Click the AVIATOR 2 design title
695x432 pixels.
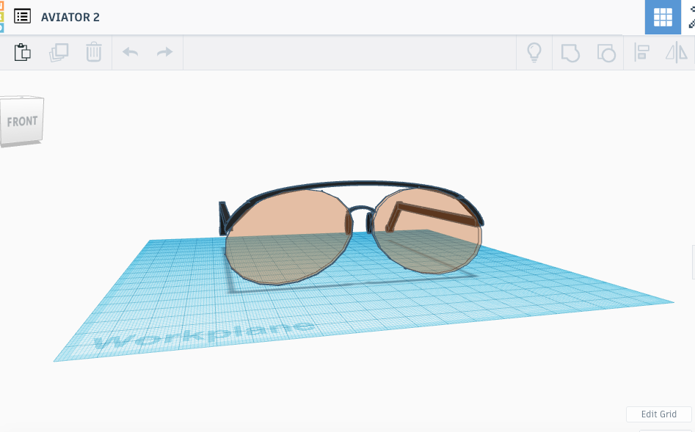click(x=70, y=17)
